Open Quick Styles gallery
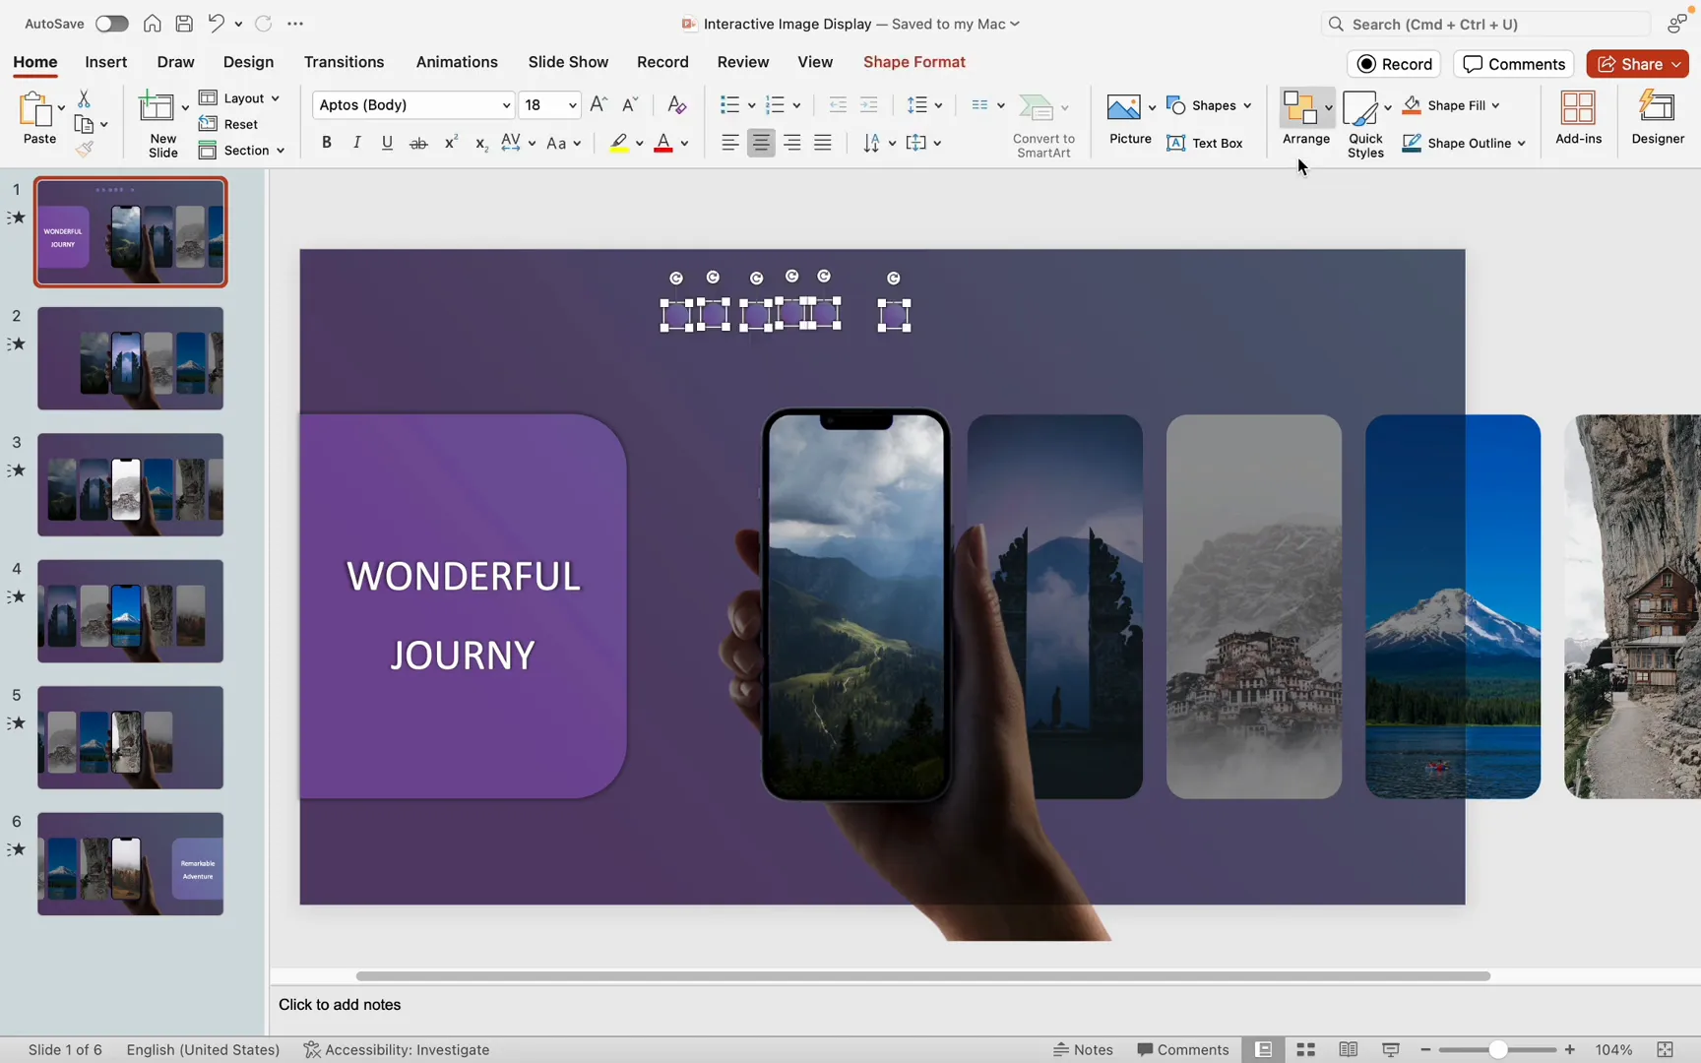This screenshot has height=1063, width=1701. pyautogui.click(x=1365, y=123)
